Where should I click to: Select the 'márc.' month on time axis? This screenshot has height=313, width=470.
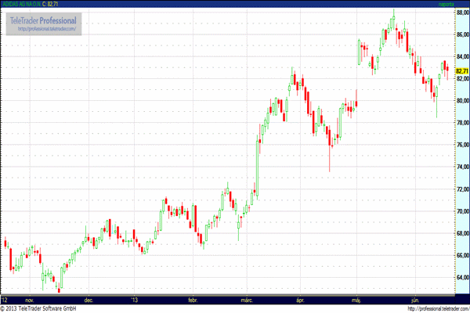coord(246,299)
